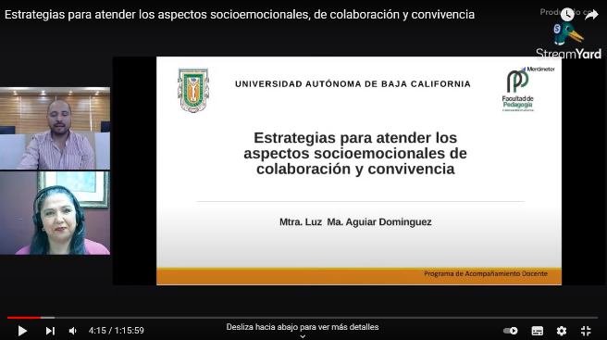Click the presentation slide title text
The width and height of the screenshot is (607, 340).
[355, 153]
